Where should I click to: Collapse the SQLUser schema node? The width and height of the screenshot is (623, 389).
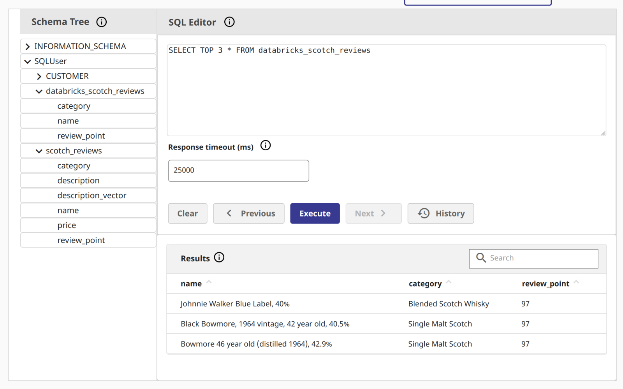coord(28,62)
